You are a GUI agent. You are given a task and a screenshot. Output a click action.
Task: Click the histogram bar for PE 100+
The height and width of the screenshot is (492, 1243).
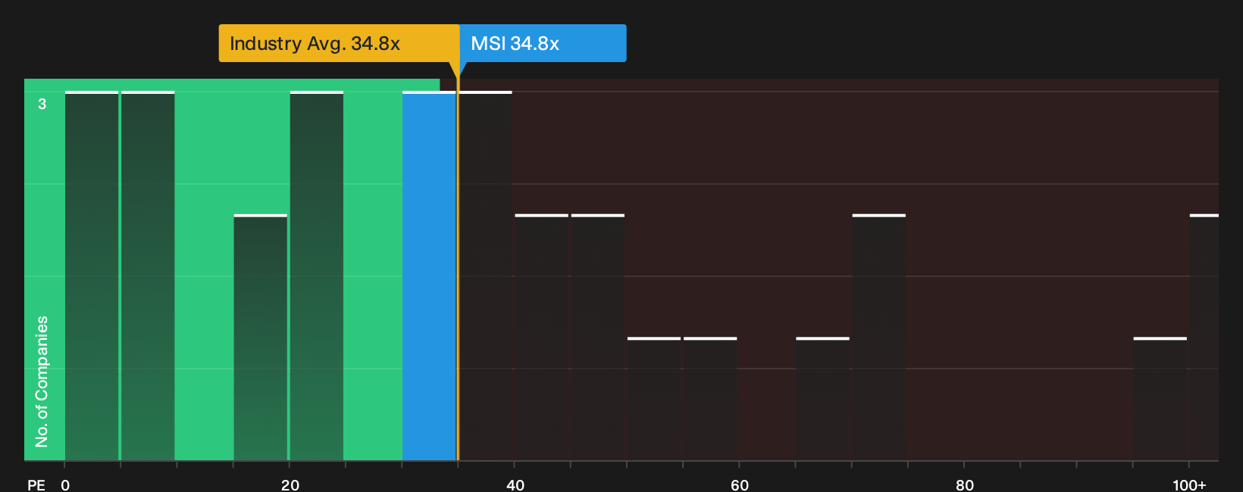[x=1204, y=338]
